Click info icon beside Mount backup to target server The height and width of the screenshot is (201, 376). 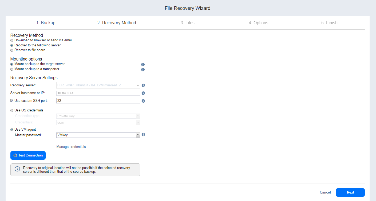coord(143,65)
